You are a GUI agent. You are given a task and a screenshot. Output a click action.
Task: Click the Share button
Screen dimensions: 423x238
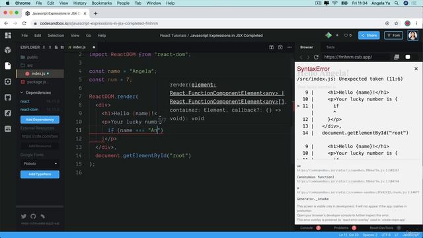(369, 35)
